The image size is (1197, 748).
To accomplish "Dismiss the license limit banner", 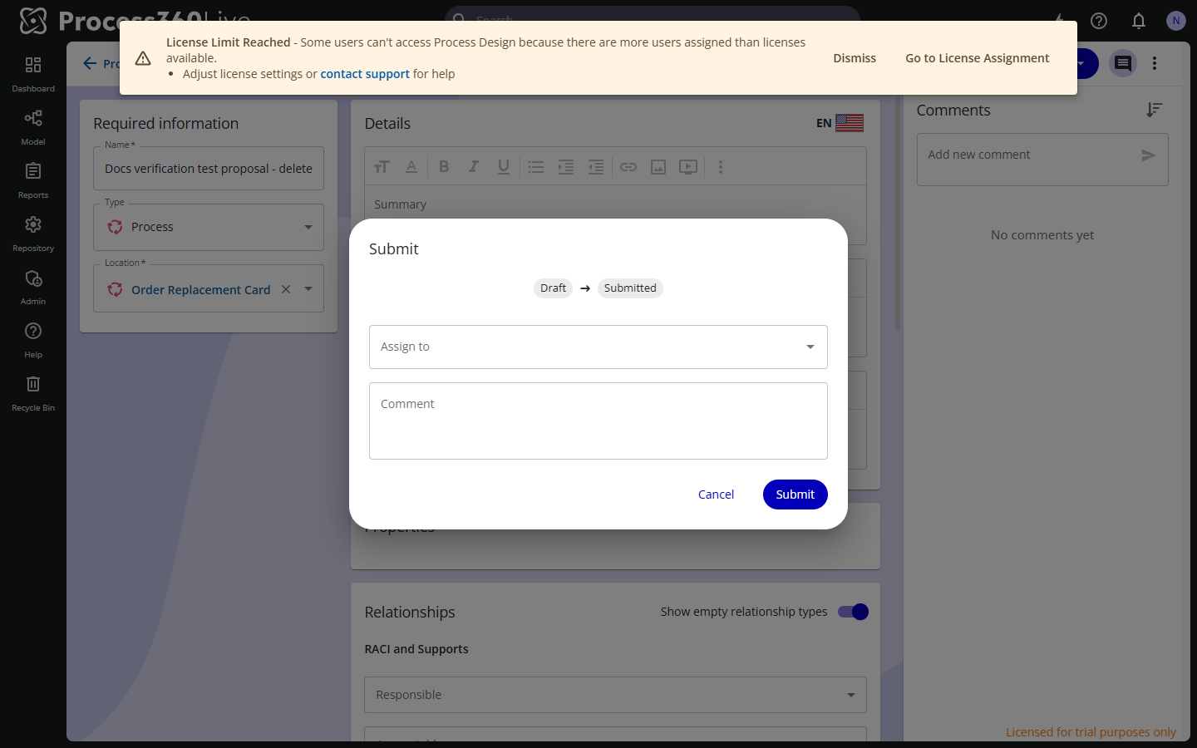I will tap(855, 58).
